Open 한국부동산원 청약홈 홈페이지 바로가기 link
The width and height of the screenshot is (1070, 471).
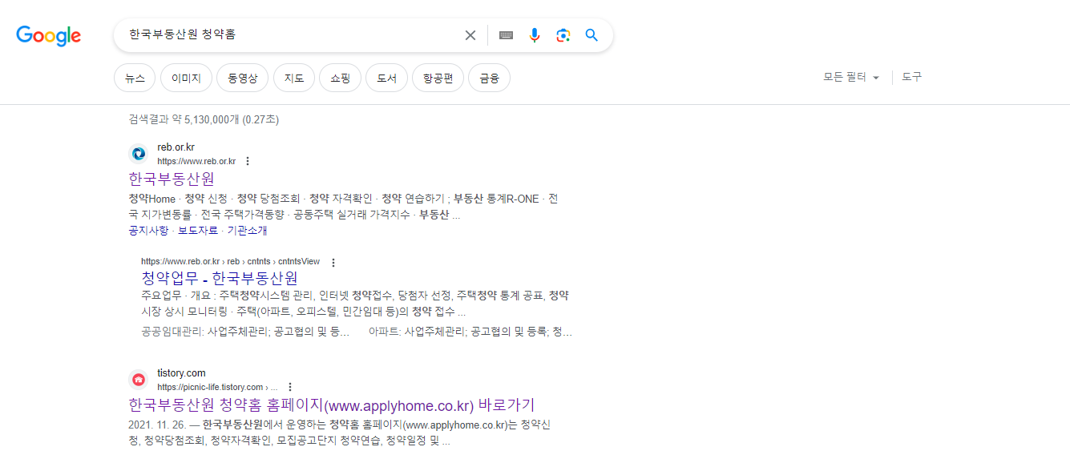(x=331, y=405)
